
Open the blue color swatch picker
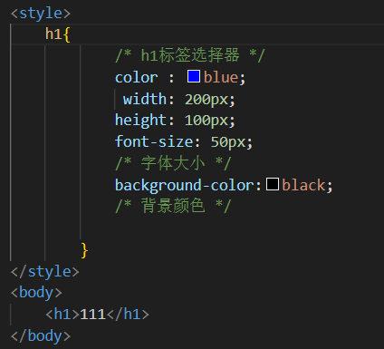(x=194, y=76)
